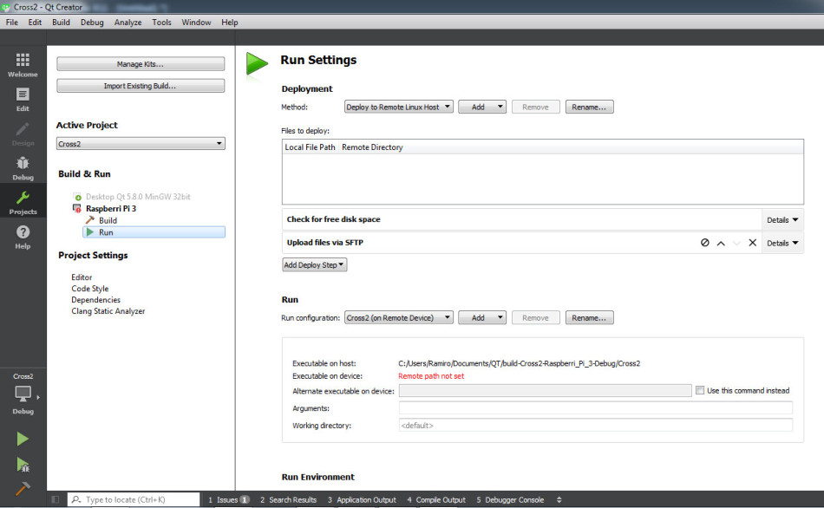The width and height of the screenshot is (824, 508).
Task: Click Rename button in Run section
Action: click(x=589, y=318)
